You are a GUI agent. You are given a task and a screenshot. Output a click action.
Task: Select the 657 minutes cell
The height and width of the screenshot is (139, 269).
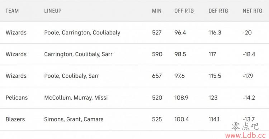pos(157,76)
